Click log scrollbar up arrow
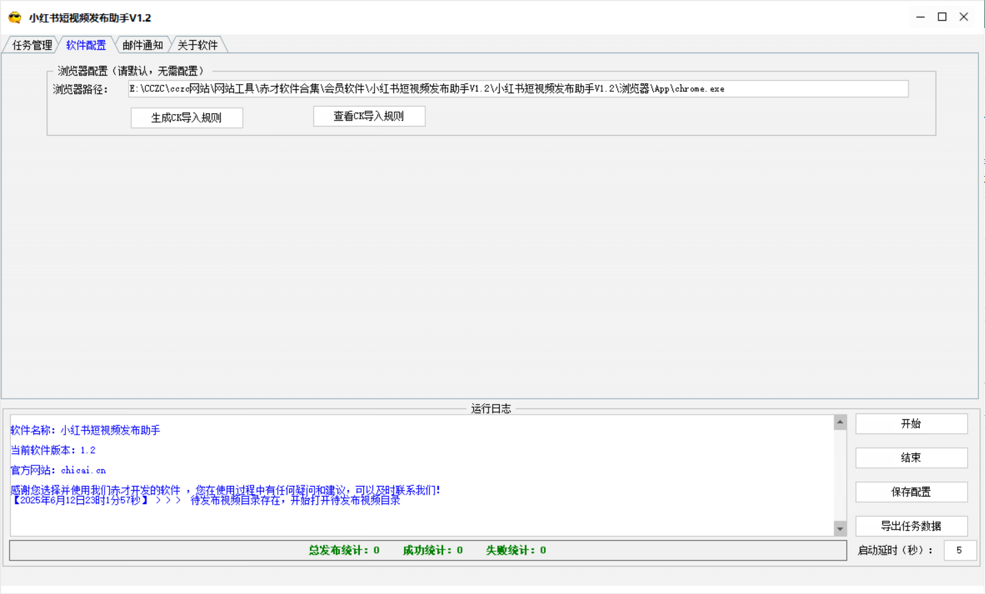Image resolution: width=985 pixels, height=594 pixels. [x=840, y=422]
